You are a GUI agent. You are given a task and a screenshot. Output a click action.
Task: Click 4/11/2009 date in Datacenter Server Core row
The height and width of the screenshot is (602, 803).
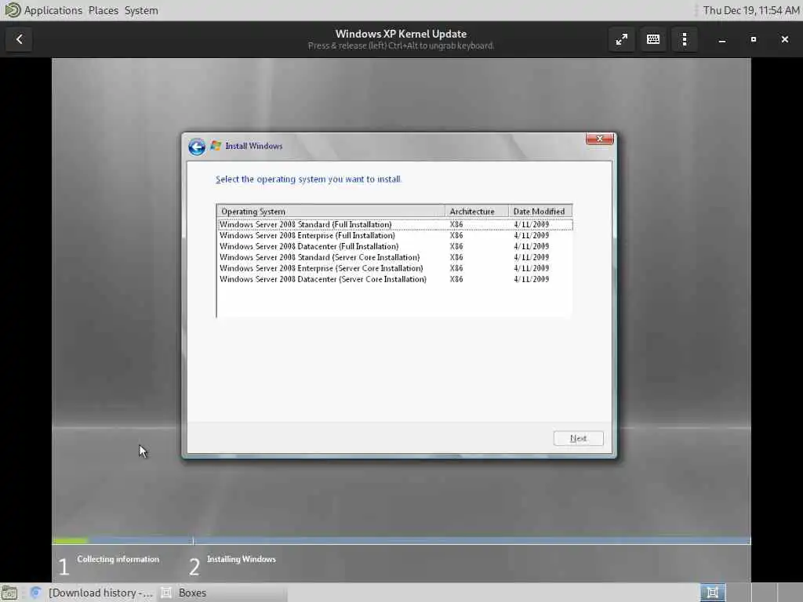[x=532, y=279]
